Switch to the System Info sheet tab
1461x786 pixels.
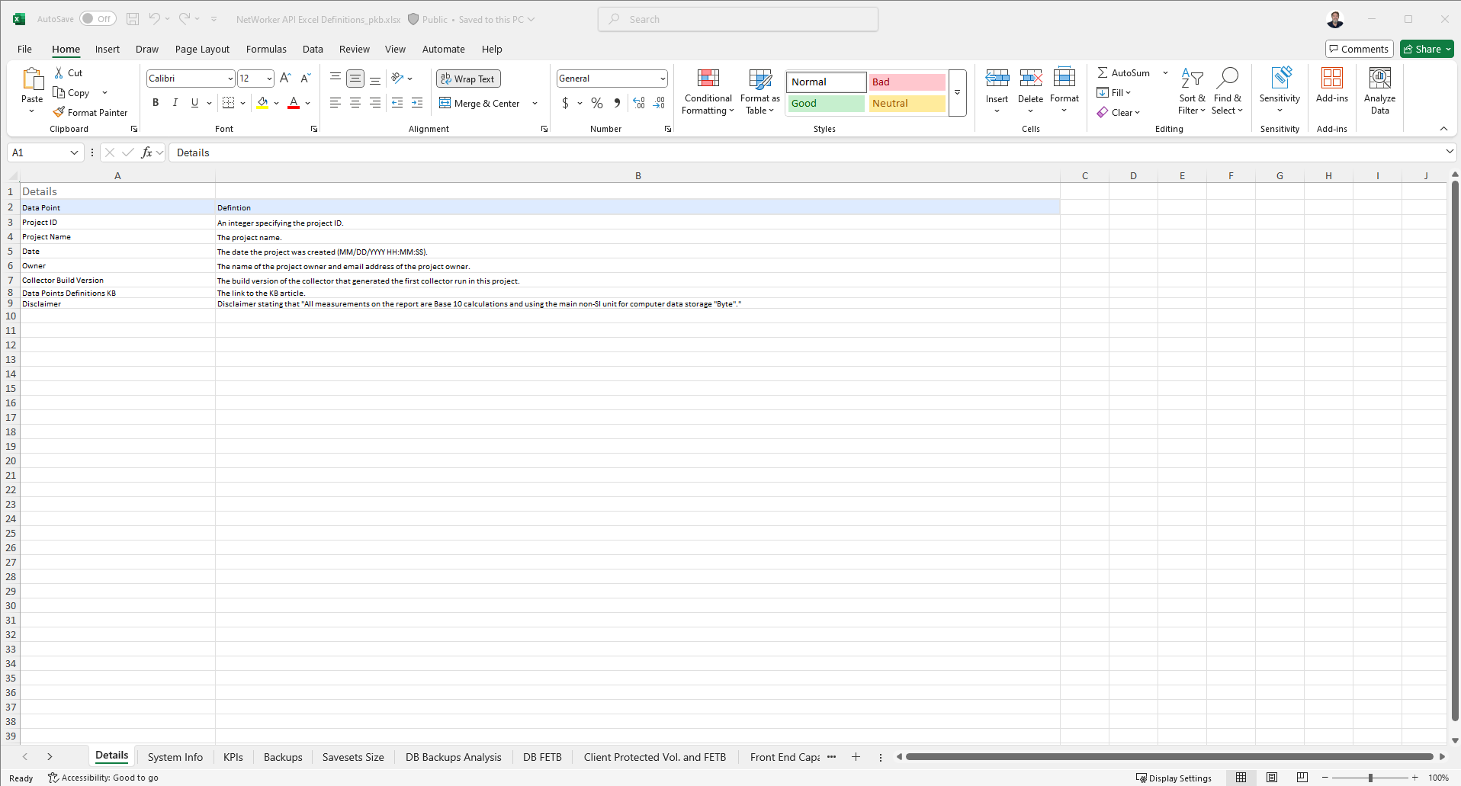[x=175, y=757]
